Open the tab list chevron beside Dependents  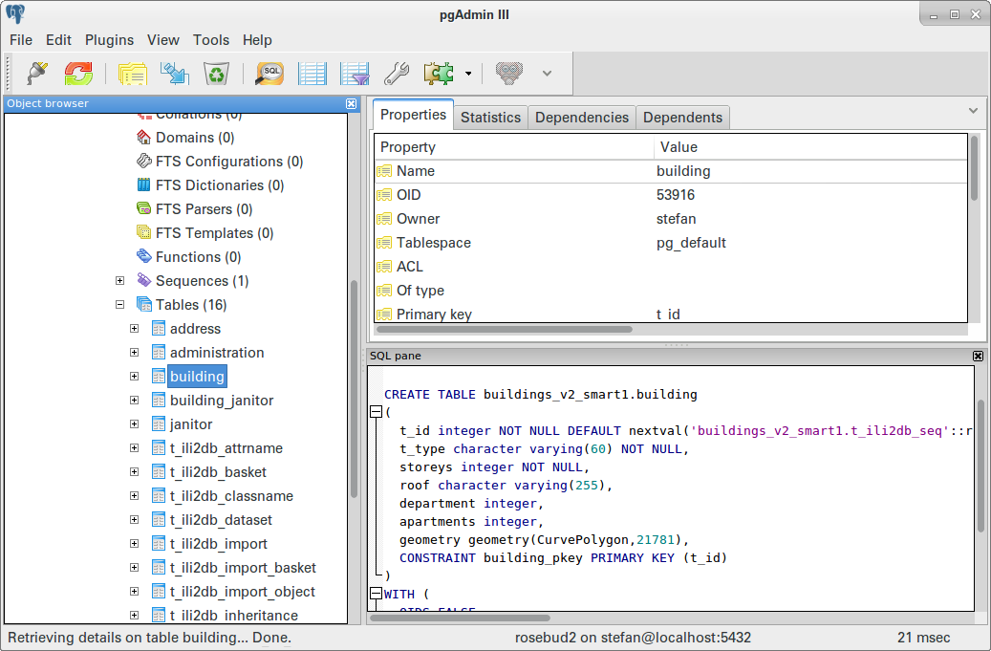coord(973,111)
